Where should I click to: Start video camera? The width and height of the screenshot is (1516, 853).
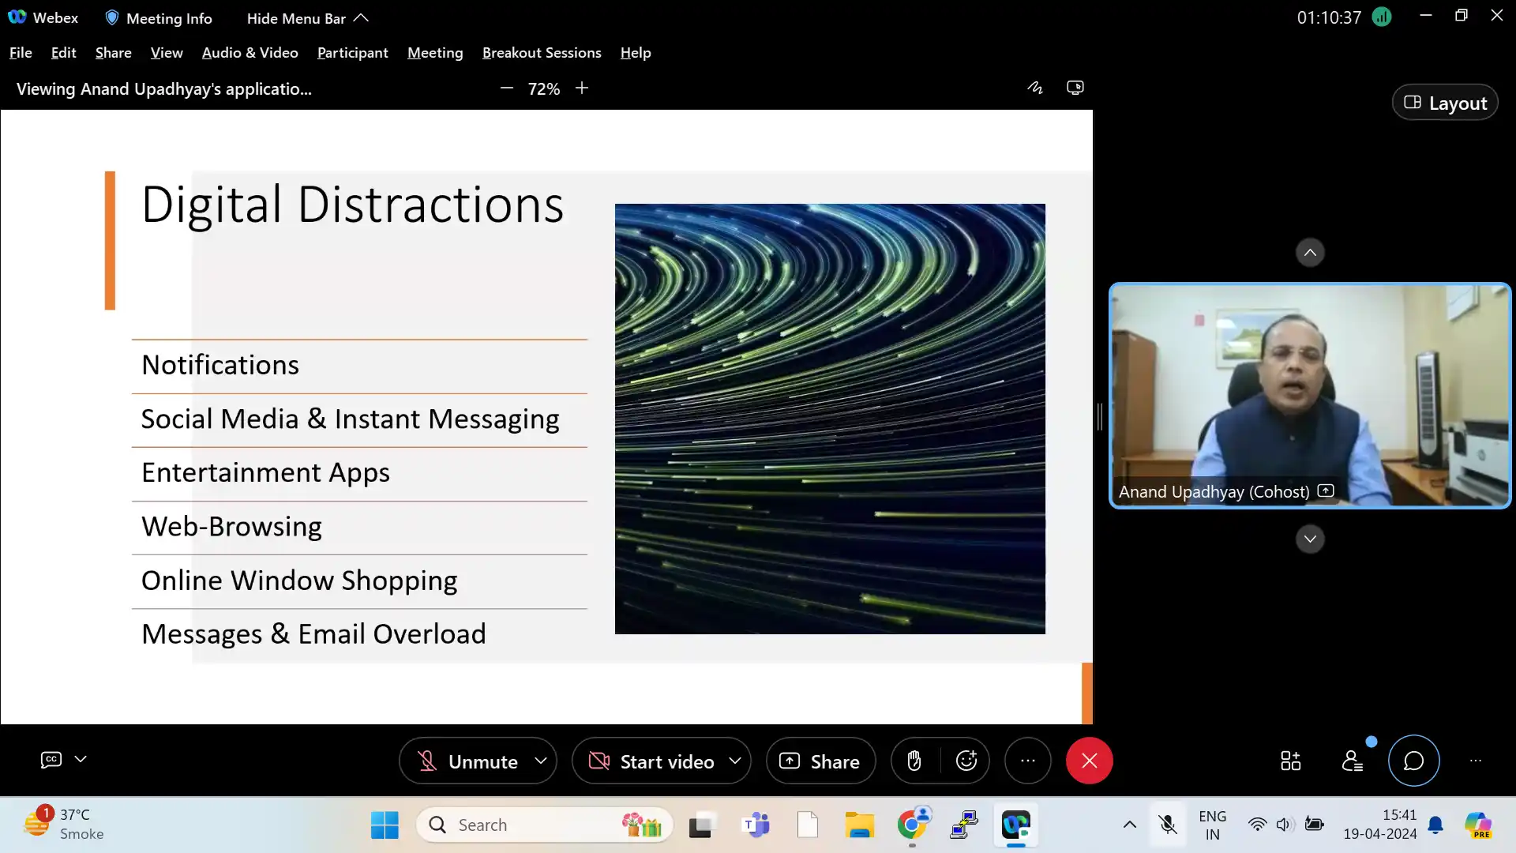pos(651,761)
